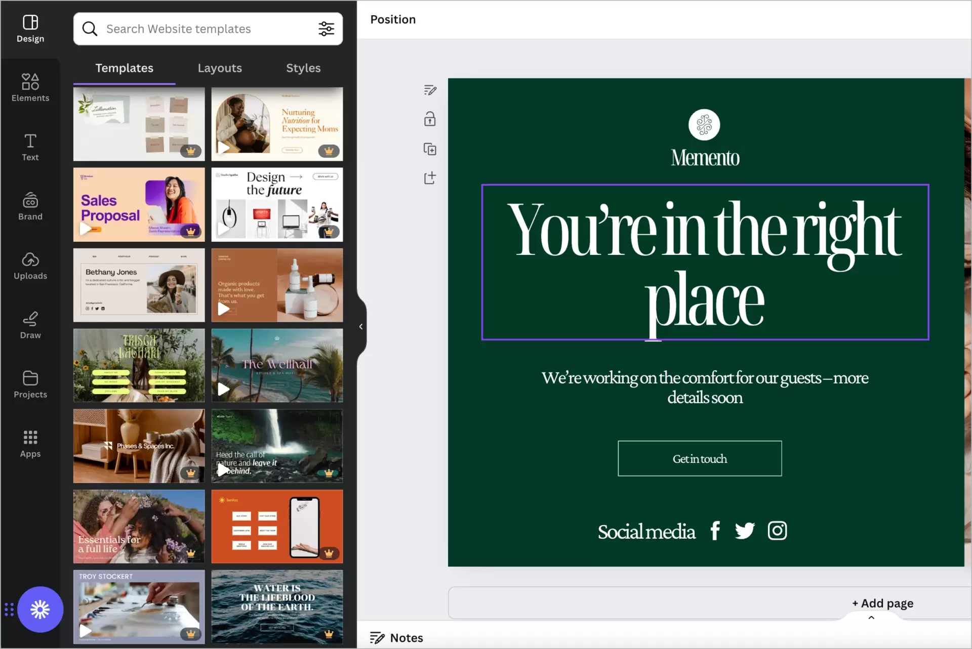Viewport: 972px width, 649px height.
Task: Switch to the Templates tab
Action: tap(124, 67)
